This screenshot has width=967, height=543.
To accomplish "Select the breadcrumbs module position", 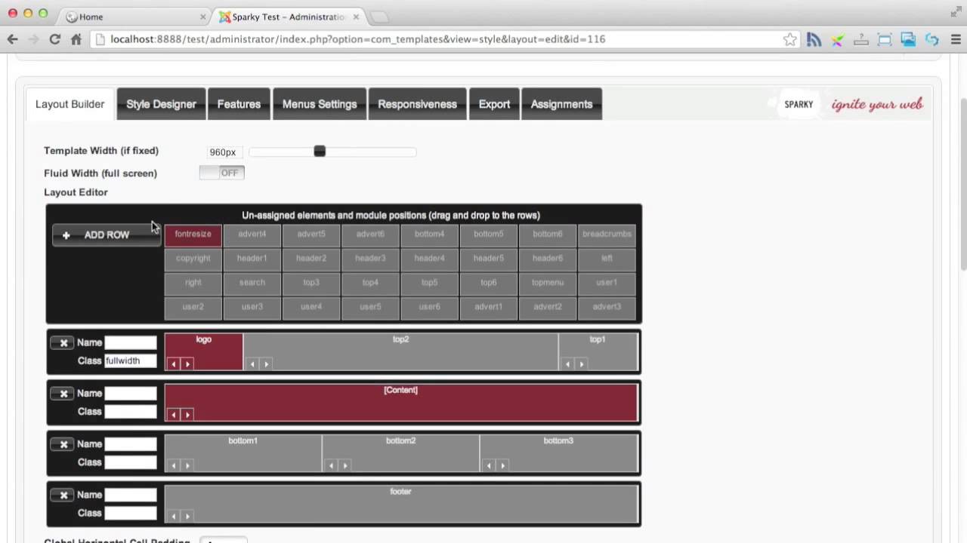I will click(607, 234).
